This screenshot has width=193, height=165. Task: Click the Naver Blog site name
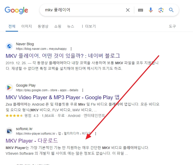tap(25, 44)
